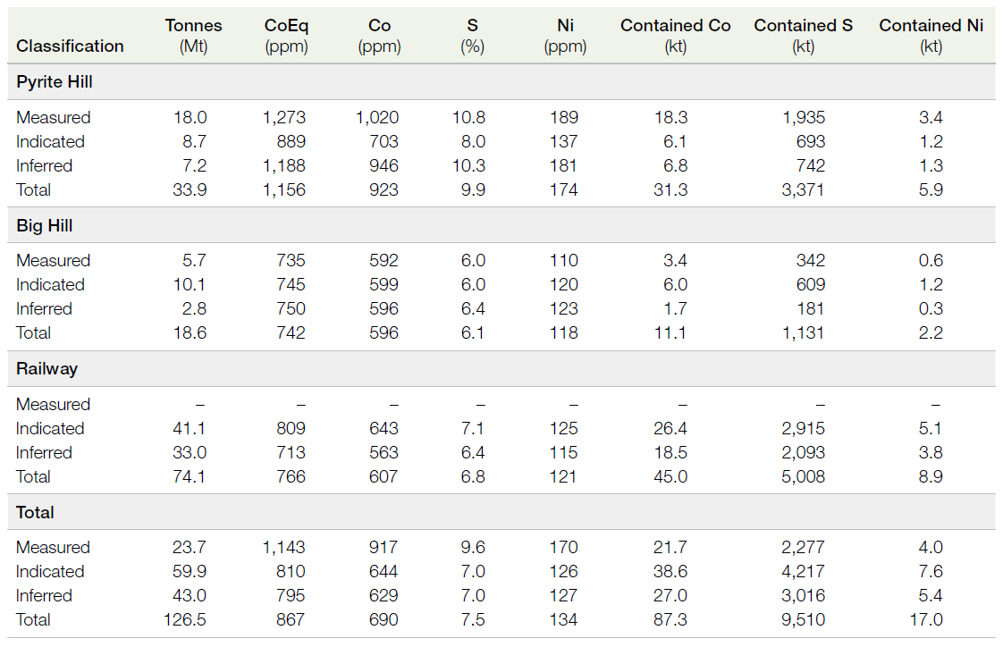
Task: Click Big Hill Measured Co value 592
Action: [x=383, y=261]
